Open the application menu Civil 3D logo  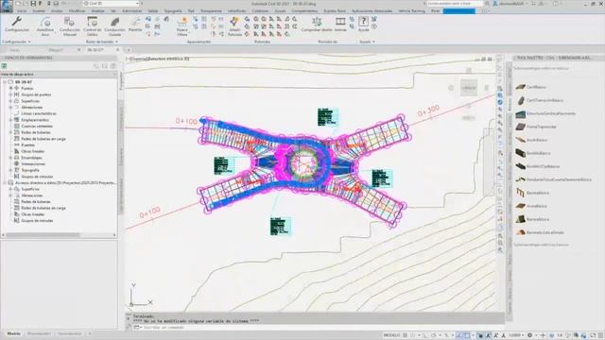(x=7, y=6)
